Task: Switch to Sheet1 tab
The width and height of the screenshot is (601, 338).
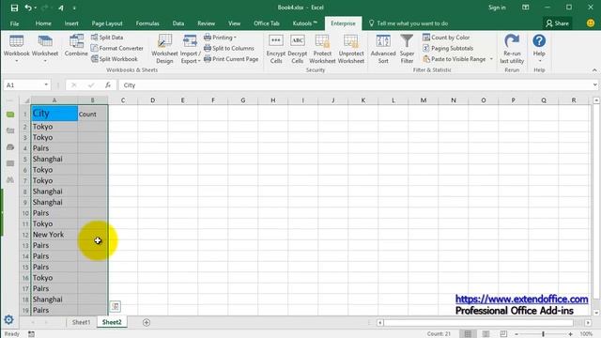Action: (82, 322)
